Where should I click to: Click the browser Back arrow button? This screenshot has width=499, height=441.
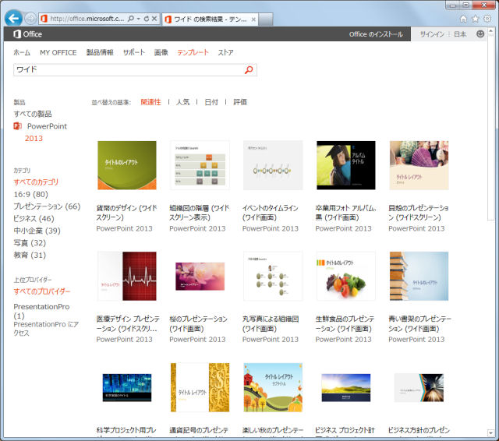(14, 19)
